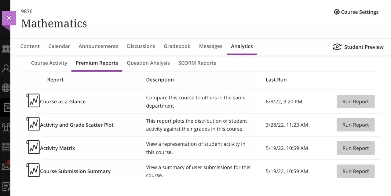View SCORM Reports

click(x=197, y=63)
